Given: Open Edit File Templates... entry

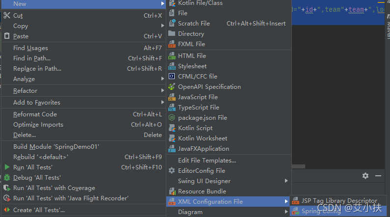Looking at the screenshot, I should pyautogui.click(x=229, y=160).
